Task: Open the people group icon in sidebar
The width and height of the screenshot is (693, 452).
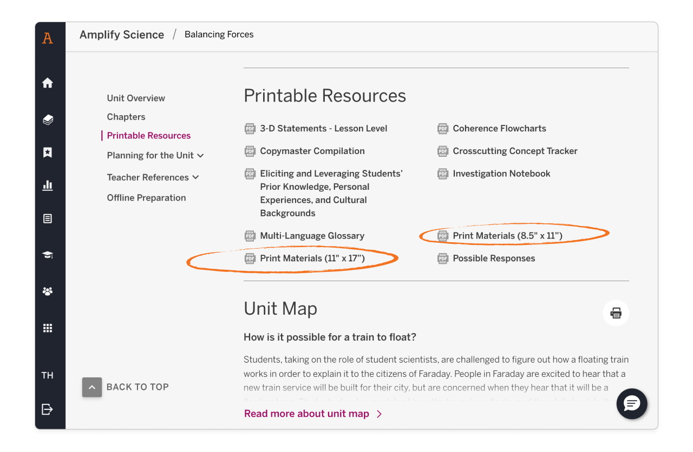Action: (x=48, y=291)
